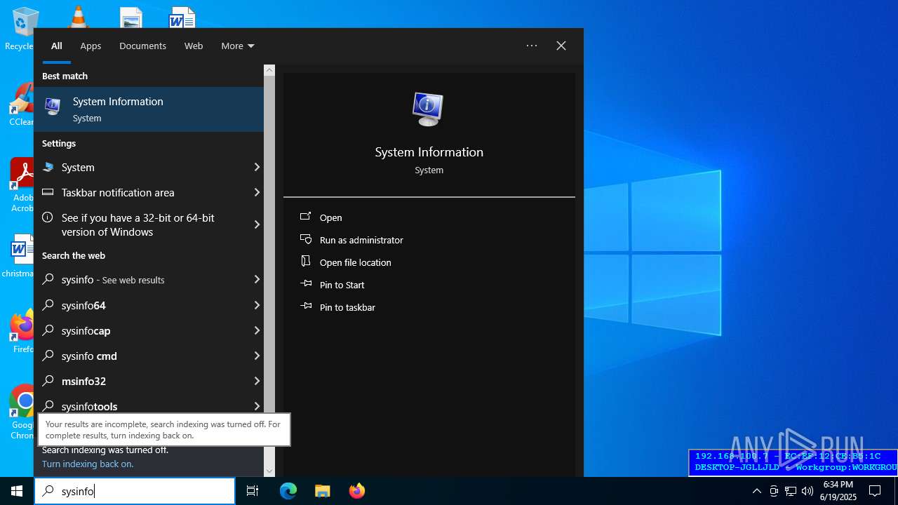
Task: Open Task View on the taskbar
Action: point(253,491)
